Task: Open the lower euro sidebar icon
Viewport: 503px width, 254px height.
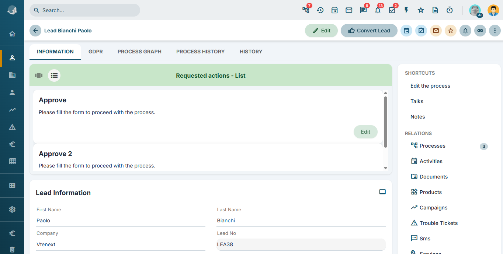Action: 12,233
